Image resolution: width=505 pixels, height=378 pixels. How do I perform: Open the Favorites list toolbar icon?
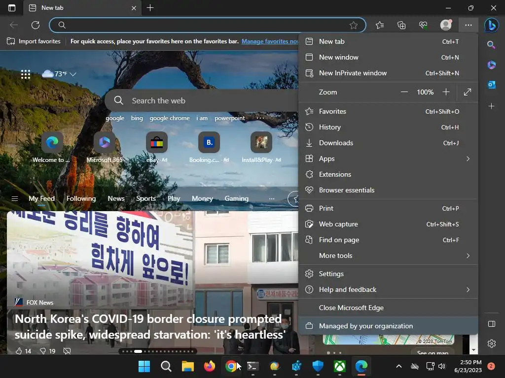click(380, 25)
